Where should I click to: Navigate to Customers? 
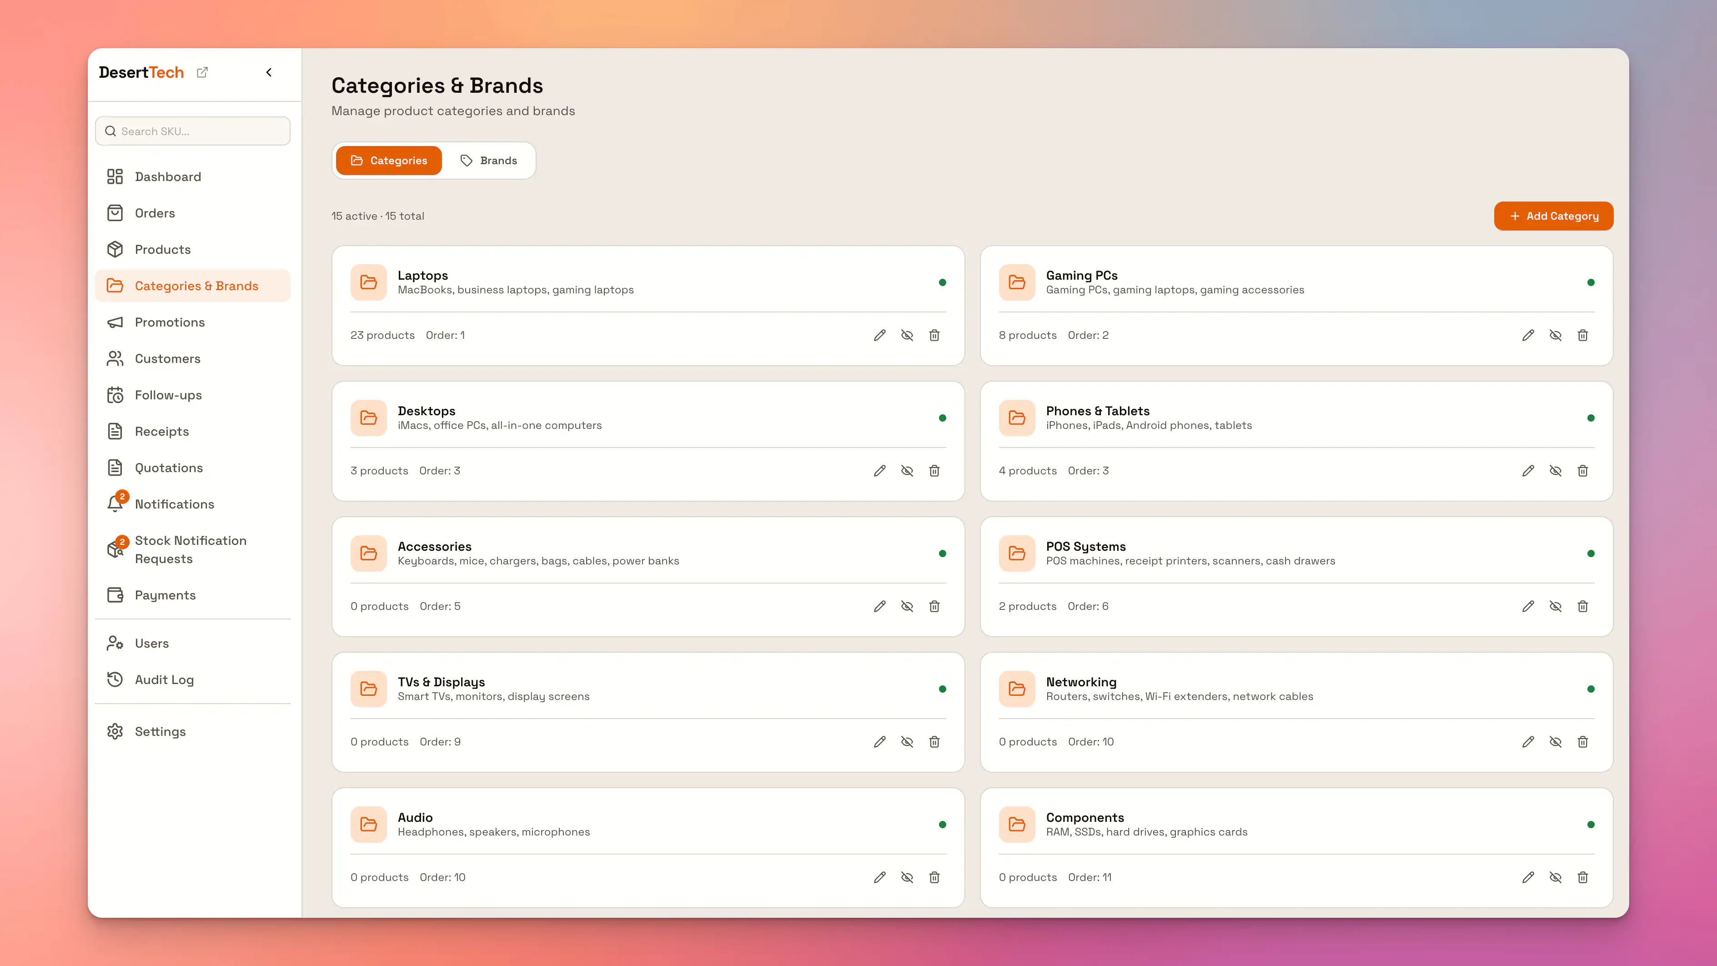(x=193, y=359)
